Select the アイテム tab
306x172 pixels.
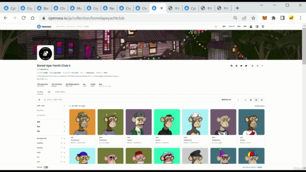pyautogui.click(x=40, y=92)
